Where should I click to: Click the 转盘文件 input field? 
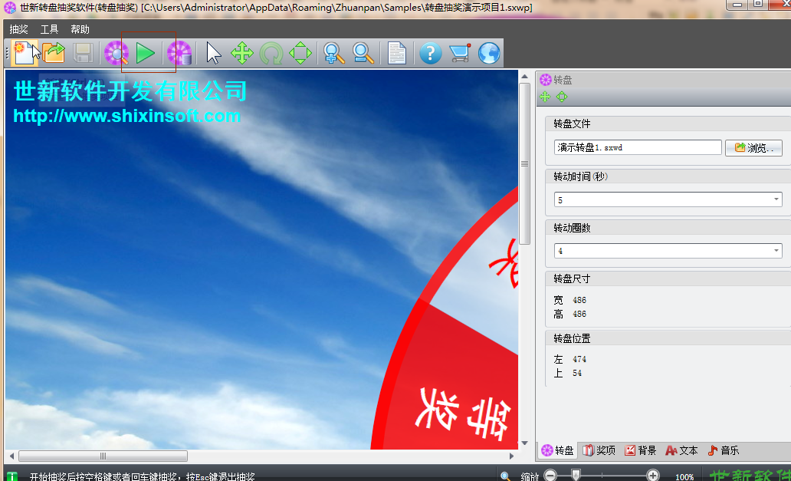(x=638, y=147)
